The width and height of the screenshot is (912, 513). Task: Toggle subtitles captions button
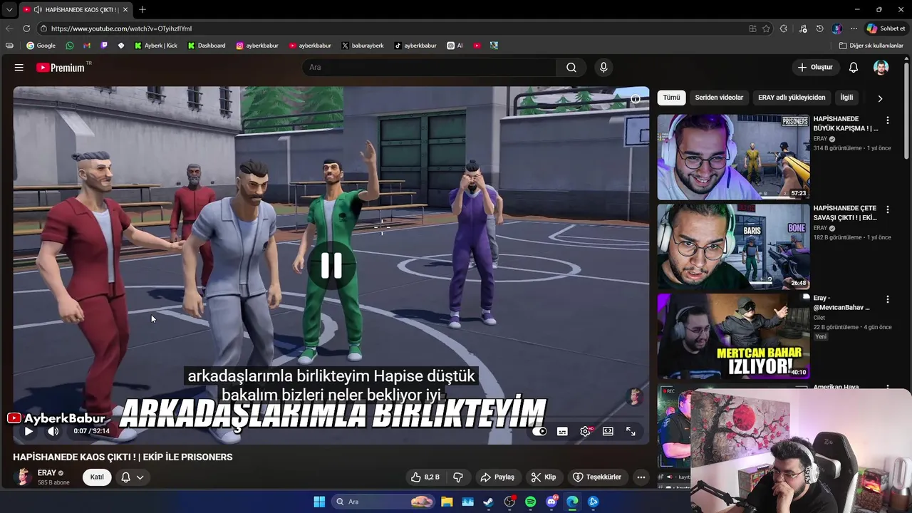[x=562, y=431]
